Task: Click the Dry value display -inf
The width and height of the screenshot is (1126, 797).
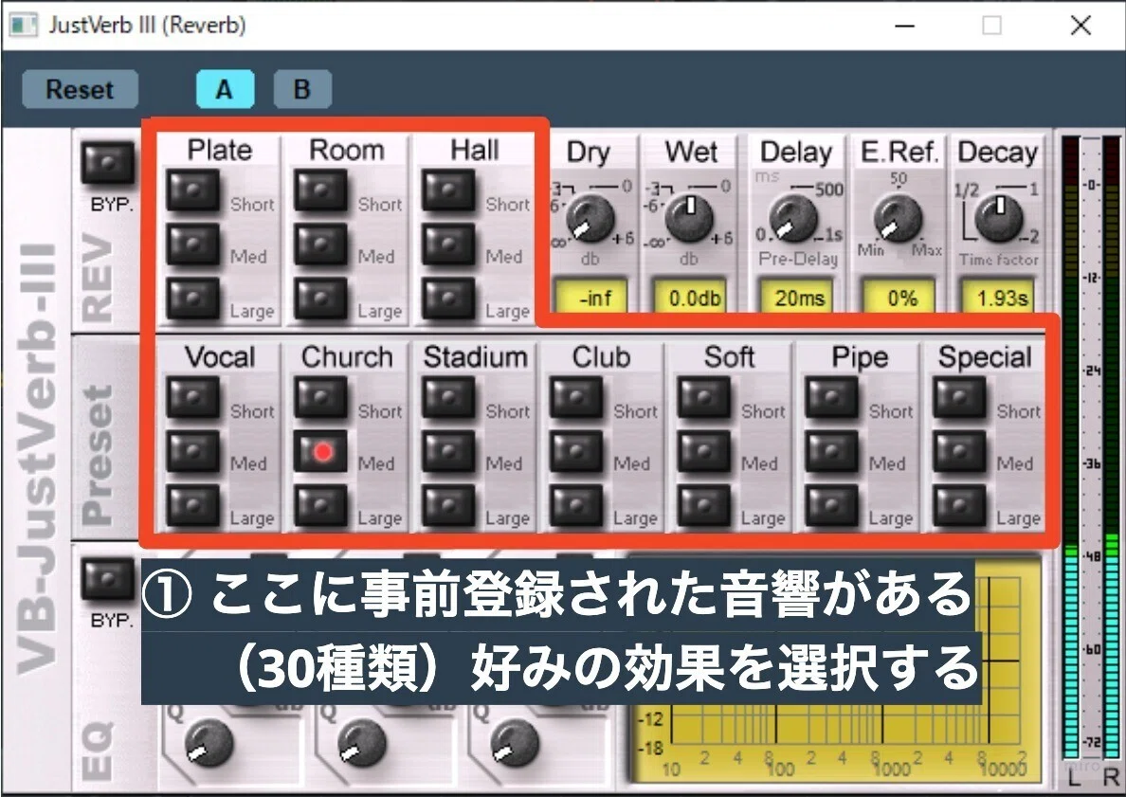Action: [x=591, y=298]
